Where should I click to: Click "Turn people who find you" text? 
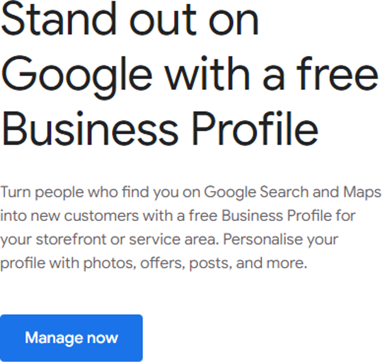74,193
